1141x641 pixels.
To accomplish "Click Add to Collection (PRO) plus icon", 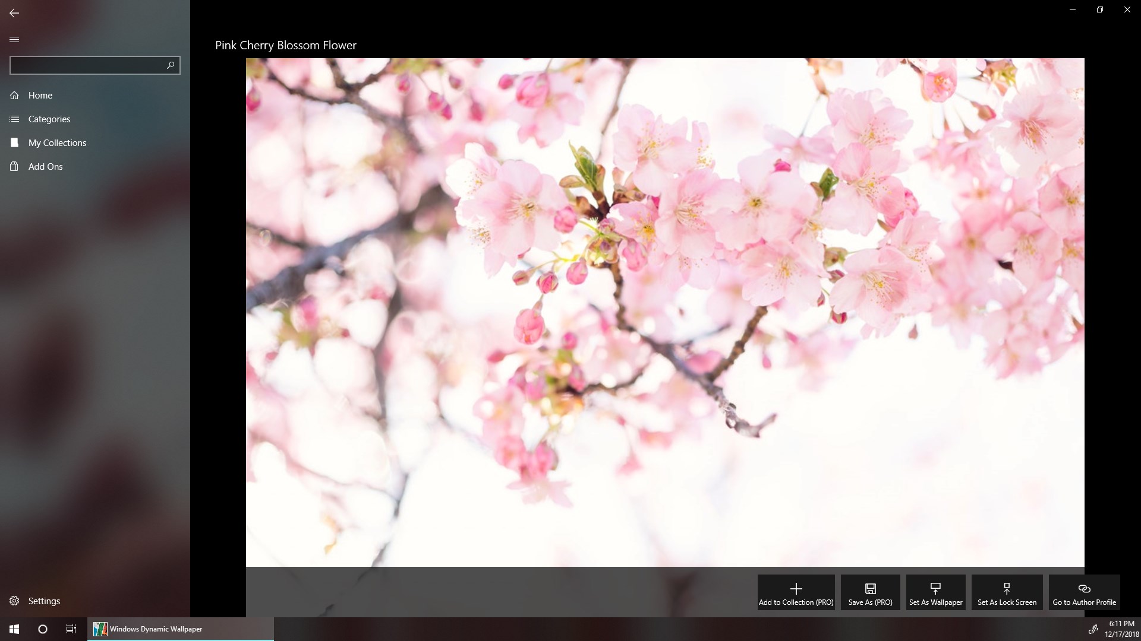I will [x=796, y=588].
